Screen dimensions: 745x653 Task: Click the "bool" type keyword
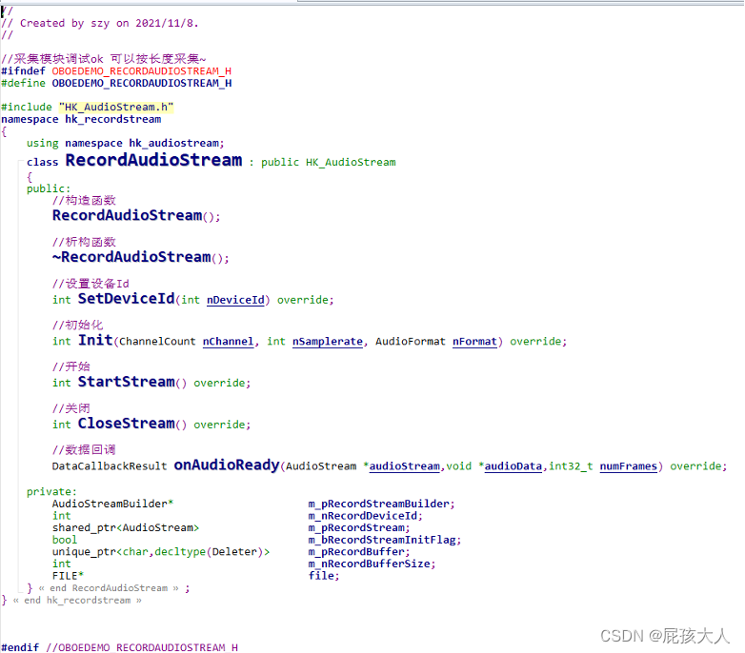point(65,540)
